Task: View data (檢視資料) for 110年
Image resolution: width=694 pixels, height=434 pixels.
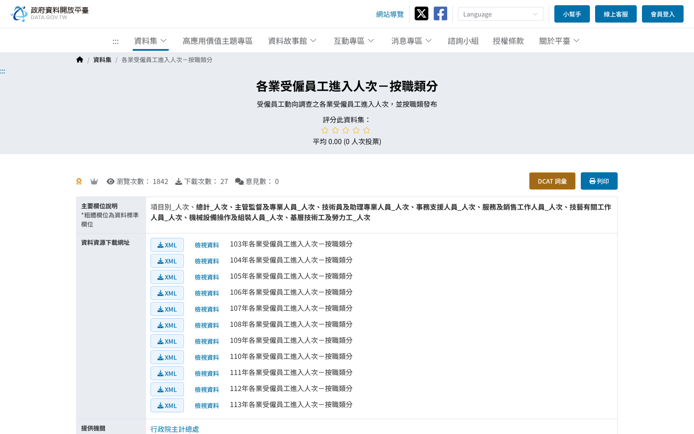Action: point(207,358)
